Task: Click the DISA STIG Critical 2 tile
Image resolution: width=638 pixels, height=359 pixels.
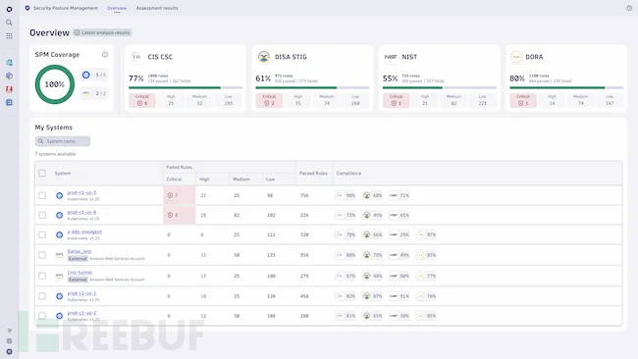Action: coord(269,100)
